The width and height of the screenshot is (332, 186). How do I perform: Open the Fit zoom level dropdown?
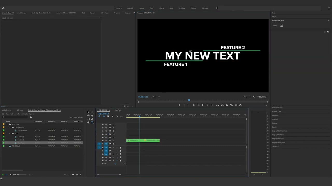pyautogui.click(x=156, y=97)
